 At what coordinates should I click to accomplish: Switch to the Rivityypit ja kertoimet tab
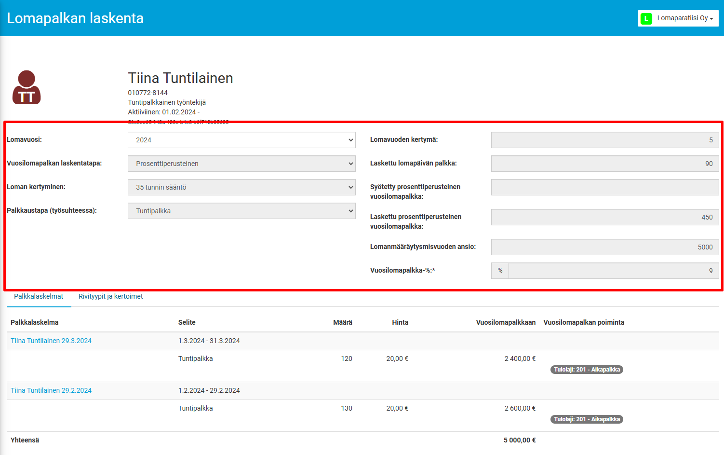point(111,296)
